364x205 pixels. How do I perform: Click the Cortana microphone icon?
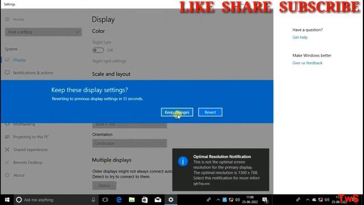[93, 200]
